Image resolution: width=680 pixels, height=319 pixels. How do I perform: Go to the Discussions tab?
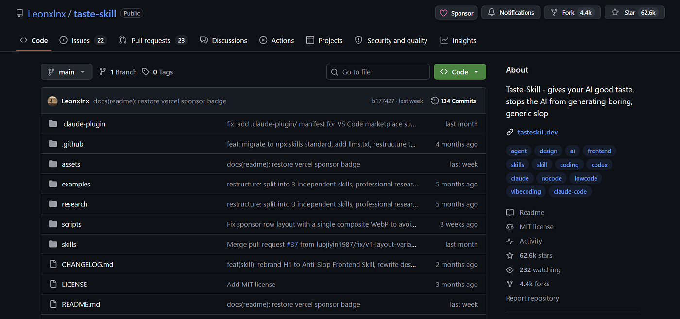coord(223,40)
